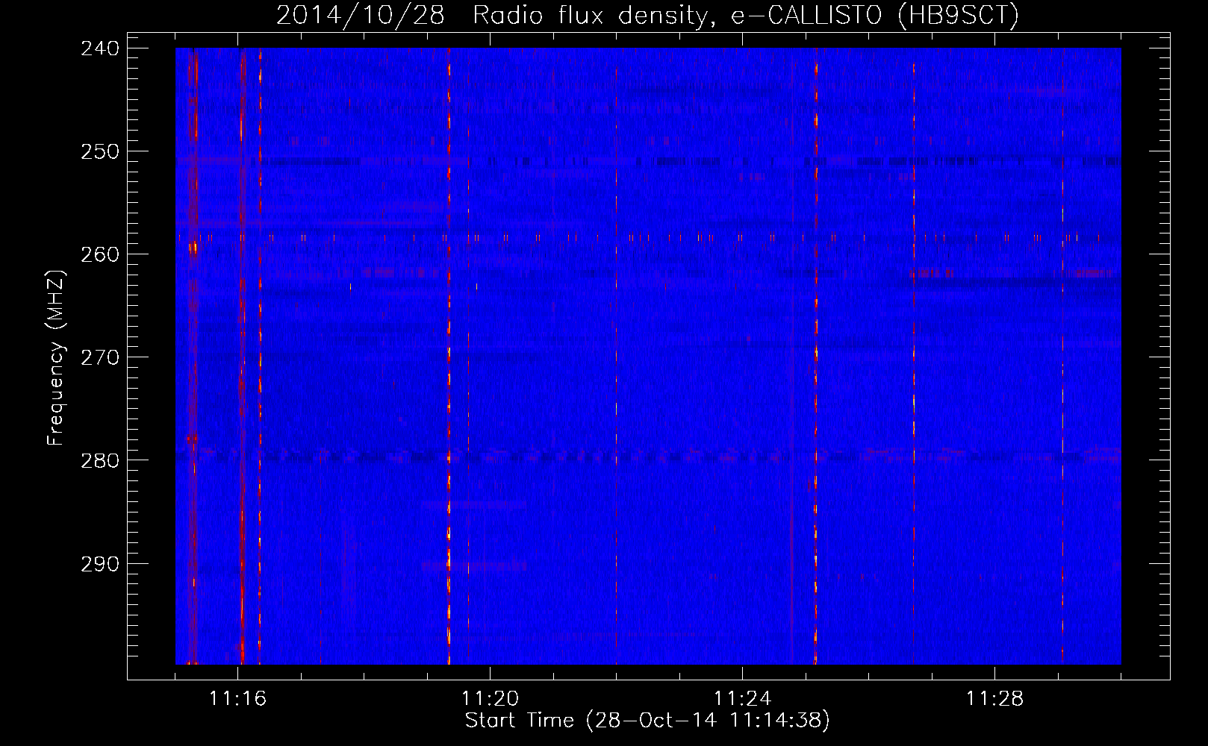Click the 'Frequency (MHZ)' axis label
1208x746 pixels.
coord(56,357)
